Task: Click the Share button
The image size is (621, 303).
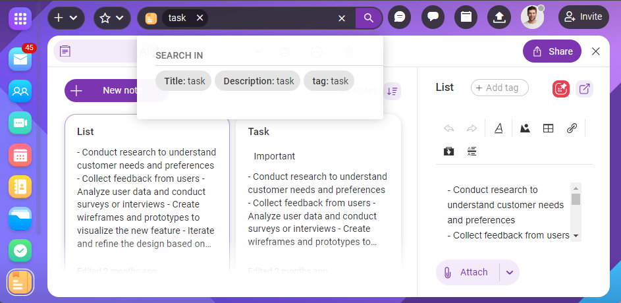Action: pos(552,51)
